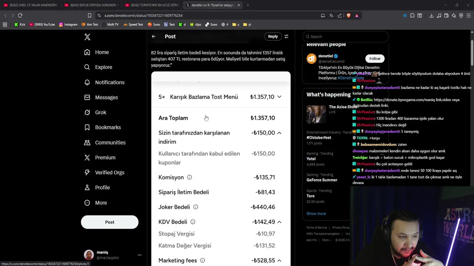
Task: Open Verified Orgs in sidebar
Action: [104, 173]
